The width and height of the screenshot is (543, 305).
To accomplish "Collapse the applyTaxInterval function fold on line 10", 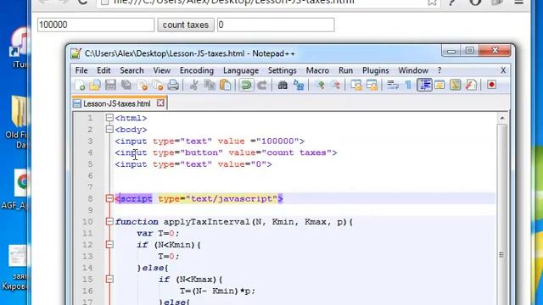I will (109, 222).
